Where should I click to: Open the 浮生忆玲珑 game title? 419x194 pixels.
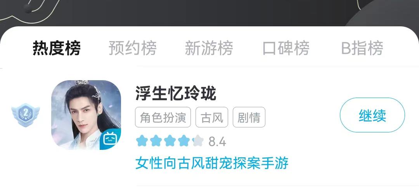[176, 93]
